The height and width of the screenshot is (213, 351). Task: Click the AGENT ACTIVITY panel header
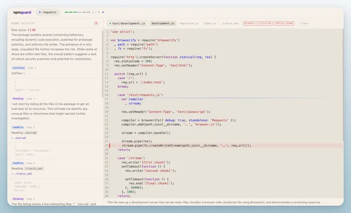pos(23,23)
